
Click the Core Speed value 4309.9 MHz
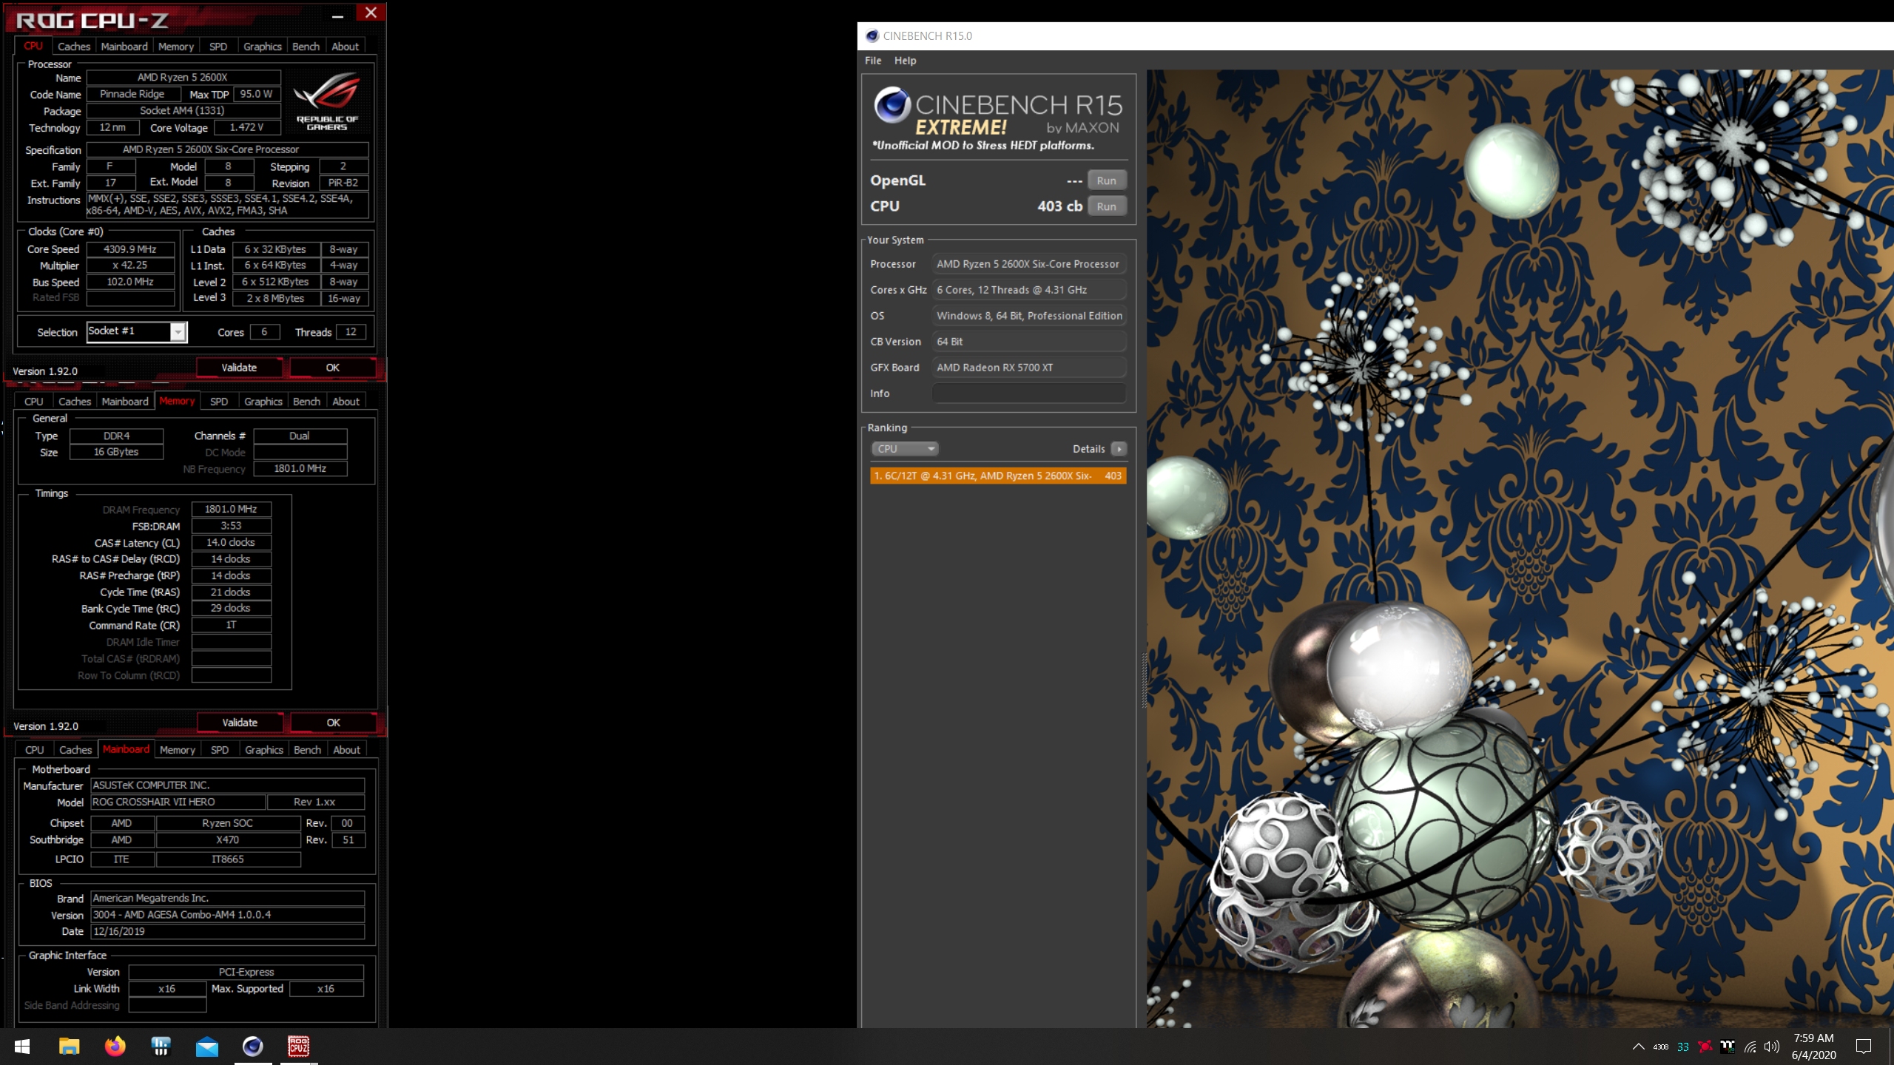coord(130,249)
